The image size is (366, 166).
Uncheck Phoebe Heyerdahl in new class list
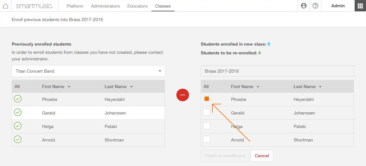click(207, 99)
